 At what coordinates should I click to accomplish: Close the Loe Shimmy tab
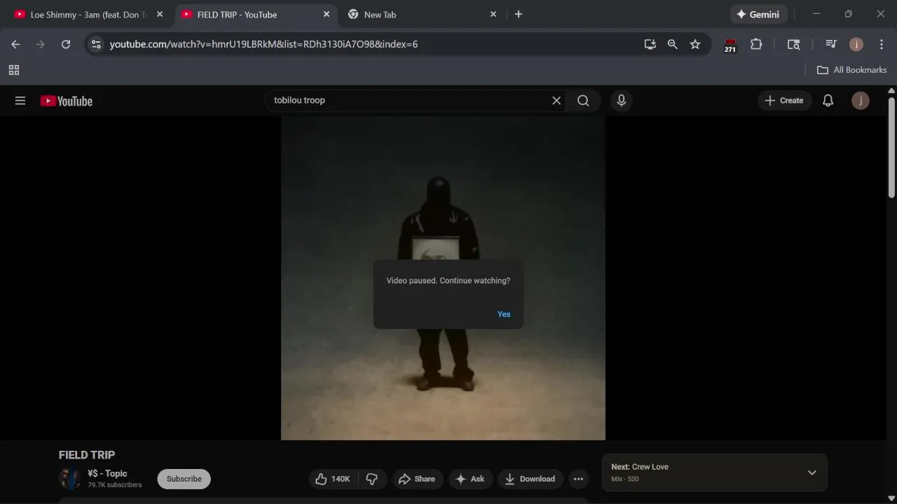159,14
